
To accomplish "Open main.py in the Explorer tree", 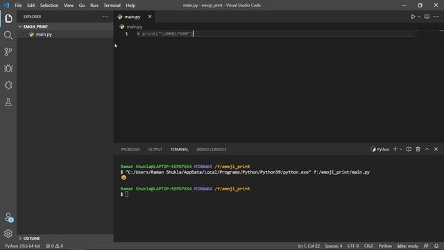I will [x=44, y=34].
